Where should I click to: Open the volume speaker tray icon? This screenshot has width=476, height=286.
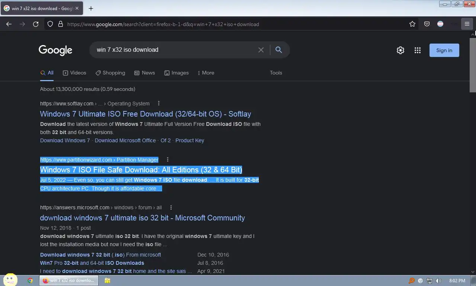click(438, 281)
